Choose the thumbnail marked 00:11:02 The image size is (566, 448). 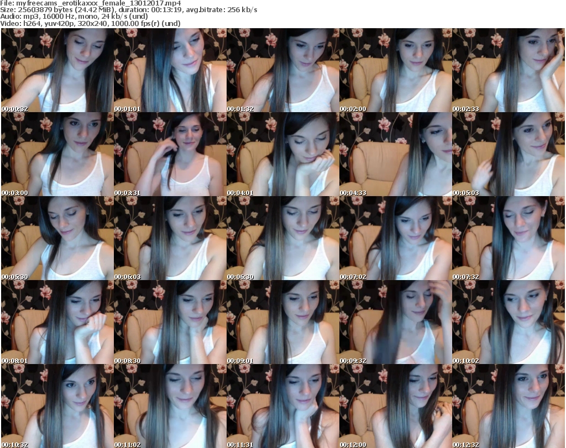click(170, 406)
